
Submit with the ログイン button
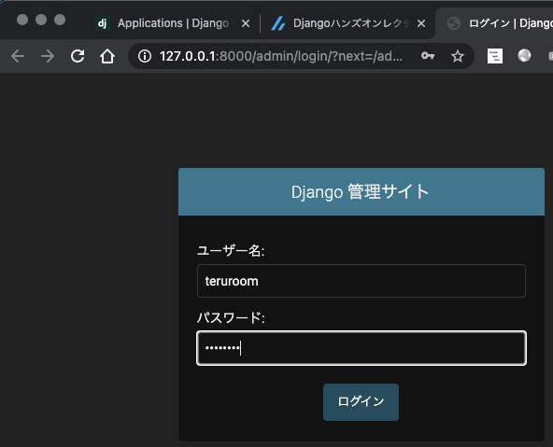(361, 402)
